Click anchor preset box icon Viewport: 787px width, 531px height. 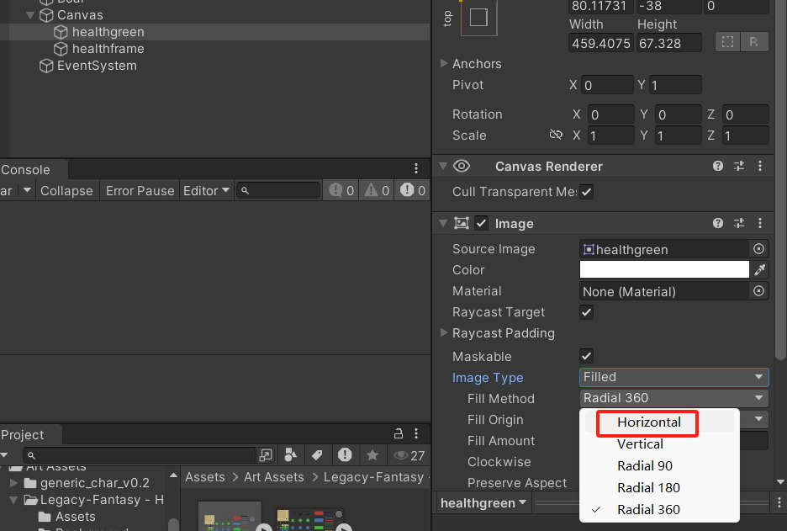478,18
